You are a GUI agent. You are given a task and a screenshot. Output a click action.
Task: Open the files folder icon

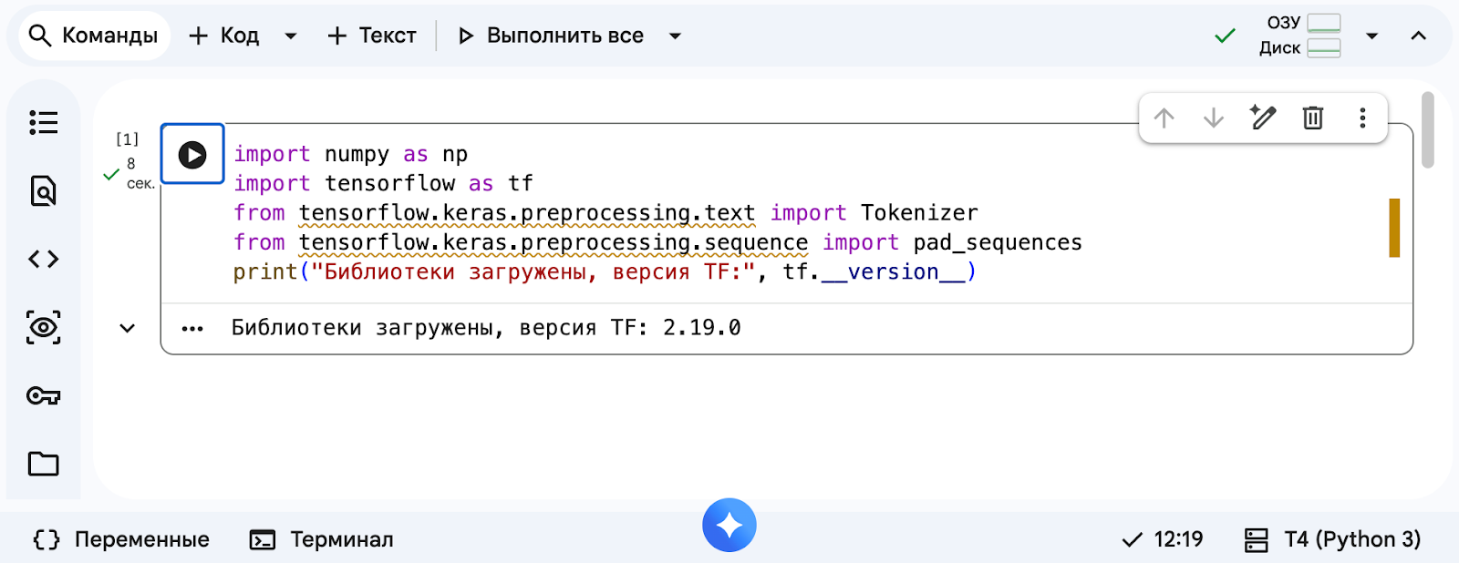pyautogui.click(x=43, y=464)
